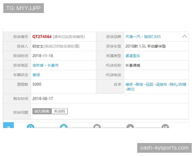
Task: Click the 2018款 1.5L 手动豪华型 text
Action: tap(146, 46)
